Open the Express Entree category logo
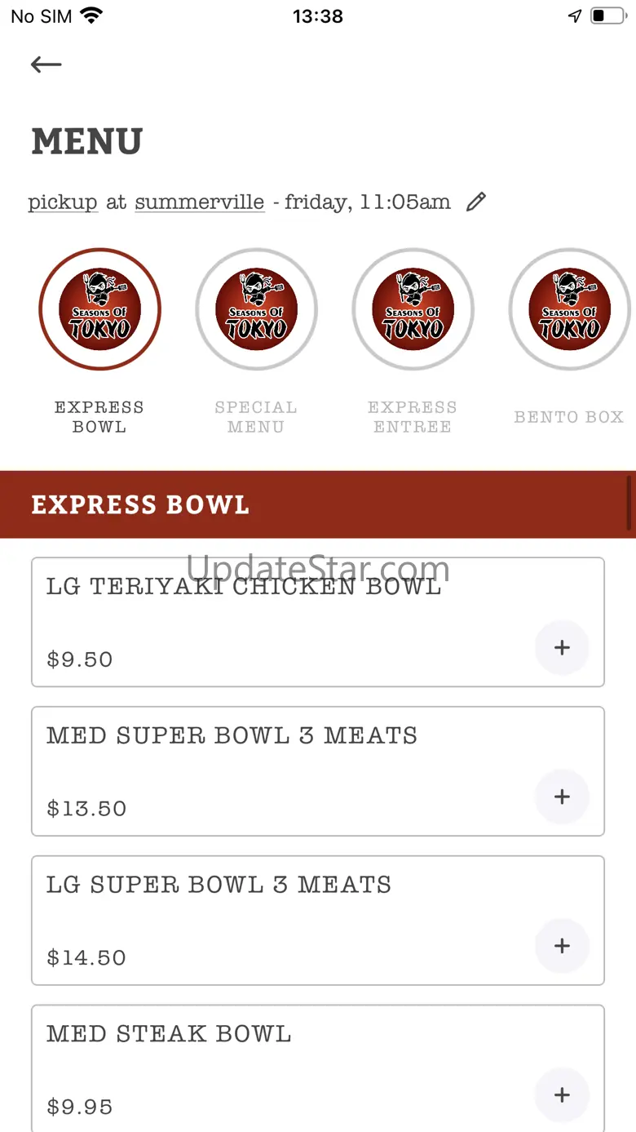Viewport: 636px width, 1132px height. pyautogui.click(x=413, y=309)
